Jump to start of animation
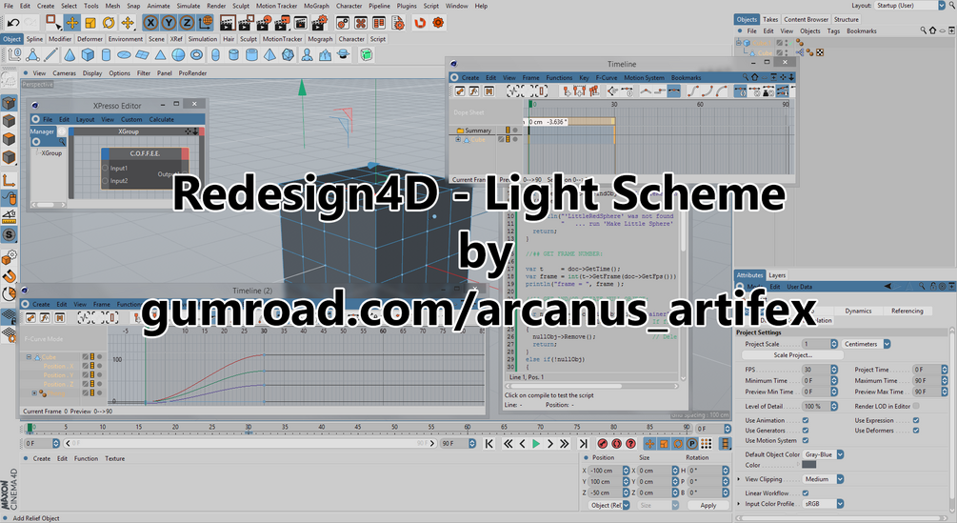 [x=488, y=444]
